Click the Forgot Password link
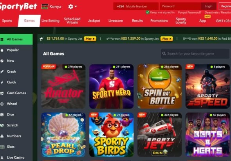This screenshot has height=161, width=231. tap(189, 13)
